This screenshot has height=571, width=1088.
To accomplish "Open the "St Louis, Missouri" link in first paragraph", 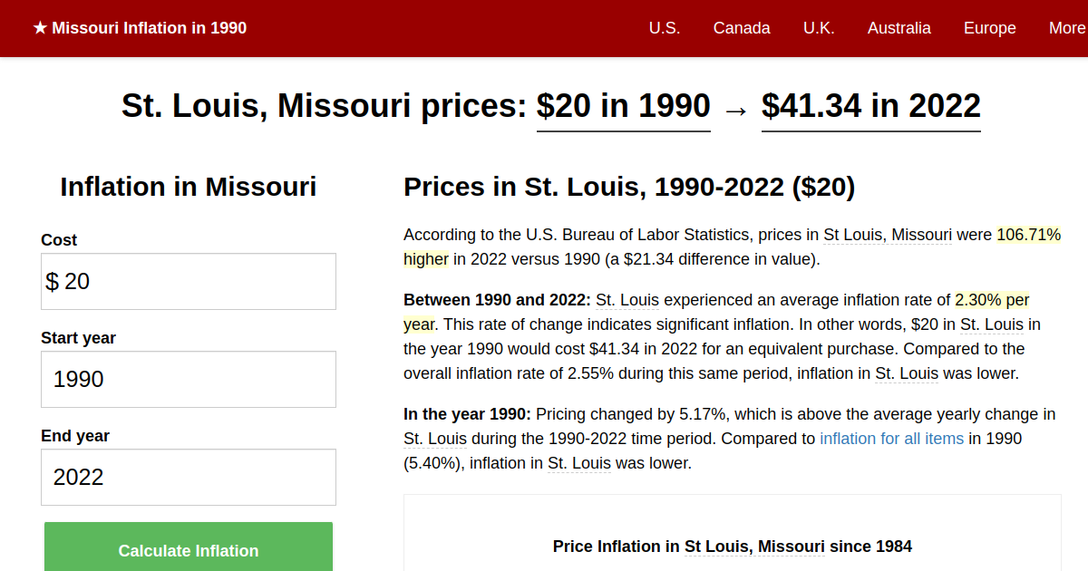I will click(x=887, y=234).
